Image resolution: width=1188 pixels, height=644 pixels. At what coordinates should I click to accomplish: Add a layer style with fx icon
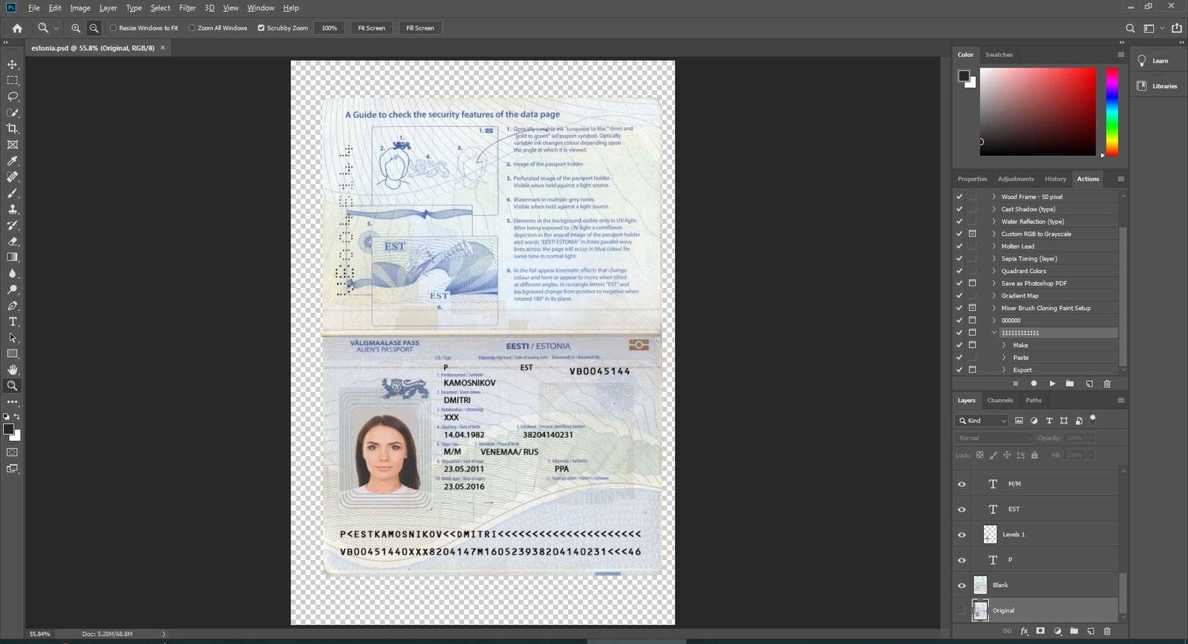(x=1025, y=631)
